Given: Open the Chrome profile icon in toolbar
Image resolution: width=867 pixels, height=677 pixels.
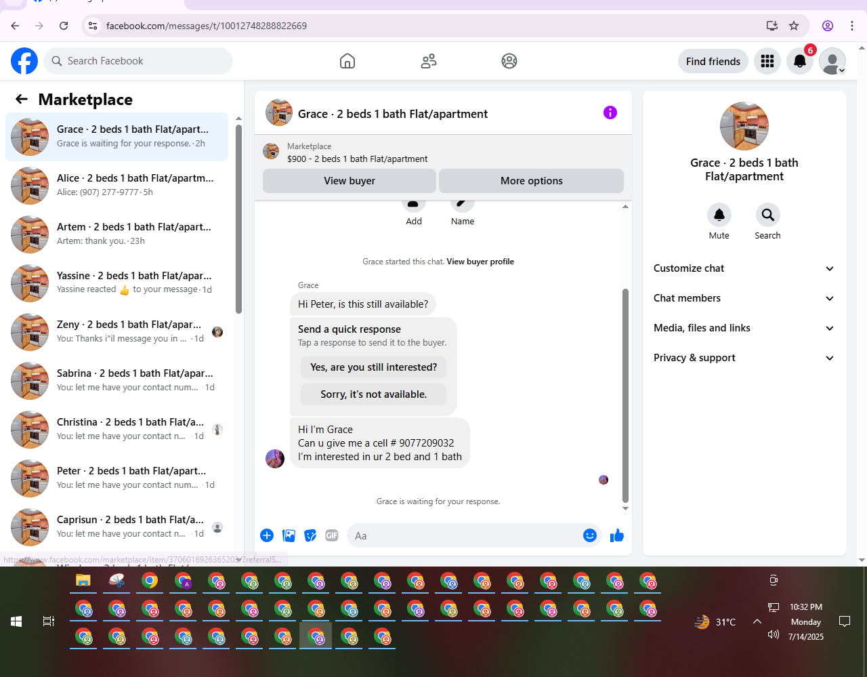Looking at the screenshot, I should pos(828,26).
